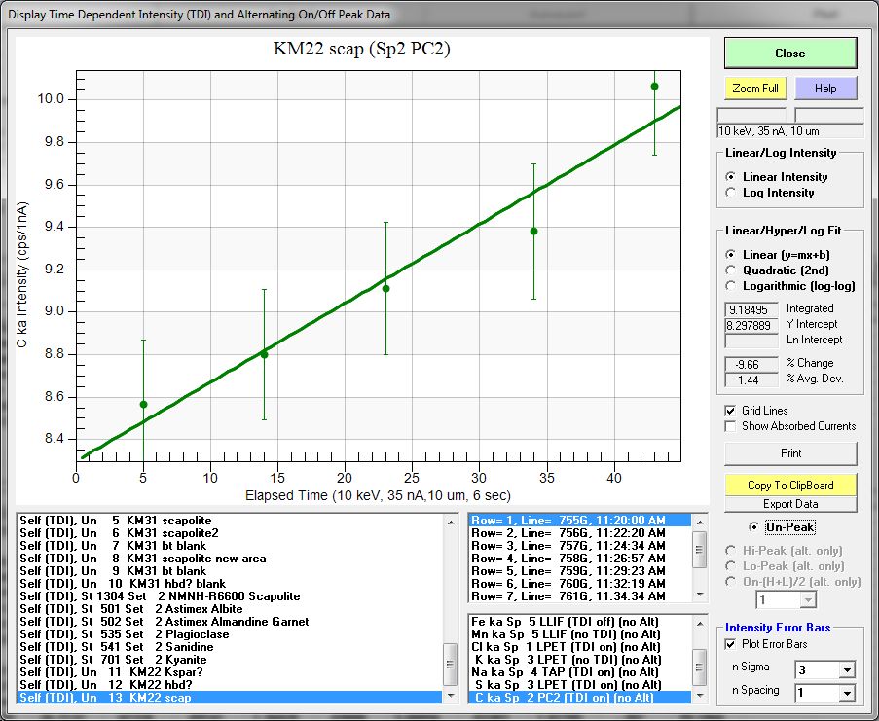Select Log Intensity radio option
Image resolution: width=879 pixels, height=721 pixels.
pyautogui.click(x=733, y=193)
